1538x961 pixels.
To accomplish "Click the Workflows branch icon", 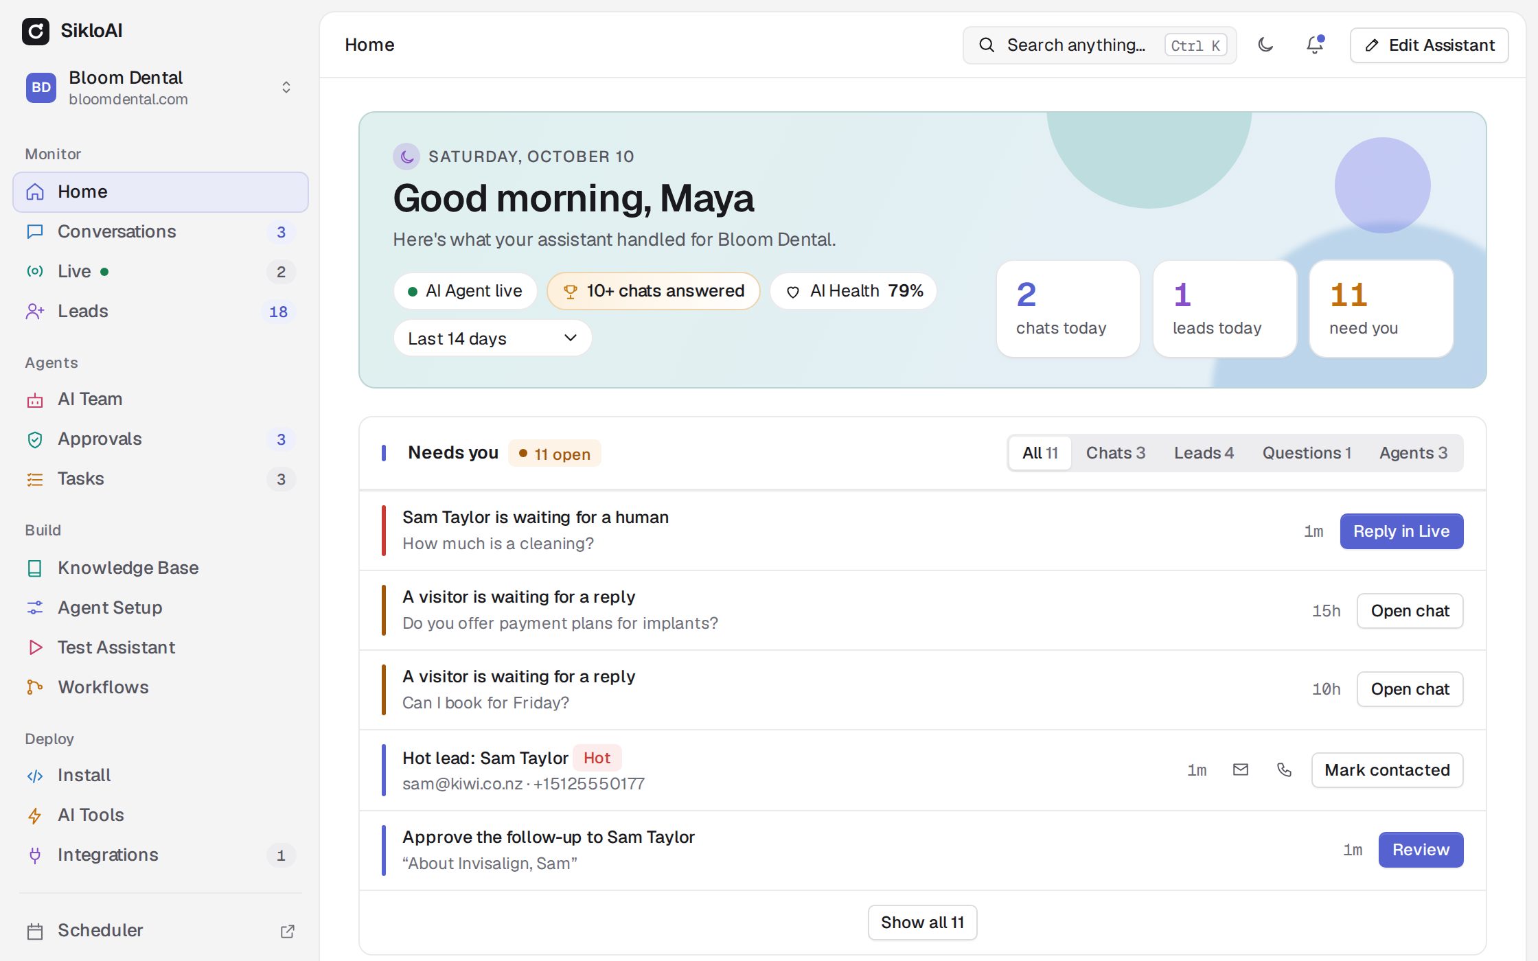I will pos(35,688).
